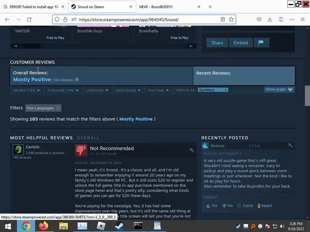Image resolution: width=310 pixels, height=232 pixels.
Task: Open site permissions icon in address bar
Action: (x=74, y=19)
